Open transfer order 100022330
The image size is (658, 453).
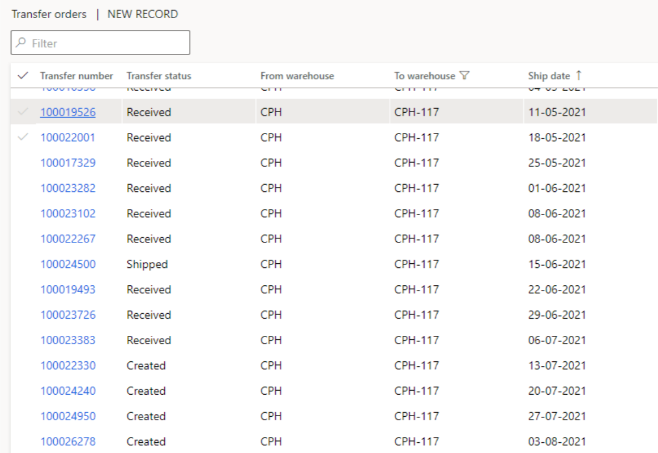click(68, 366)
